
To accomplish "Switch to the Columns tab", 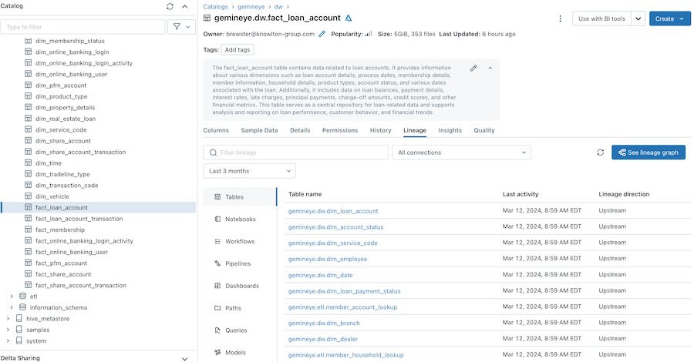I will point(216,130).
